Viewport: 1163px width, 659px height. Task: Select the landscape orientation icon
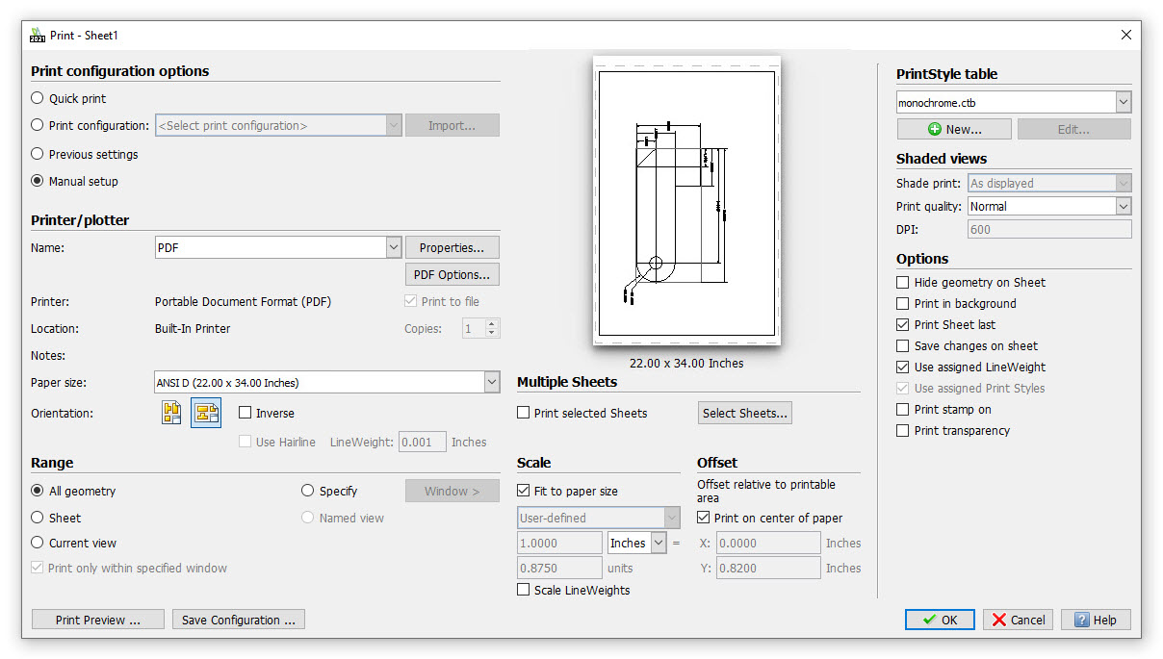pos(205,414)
